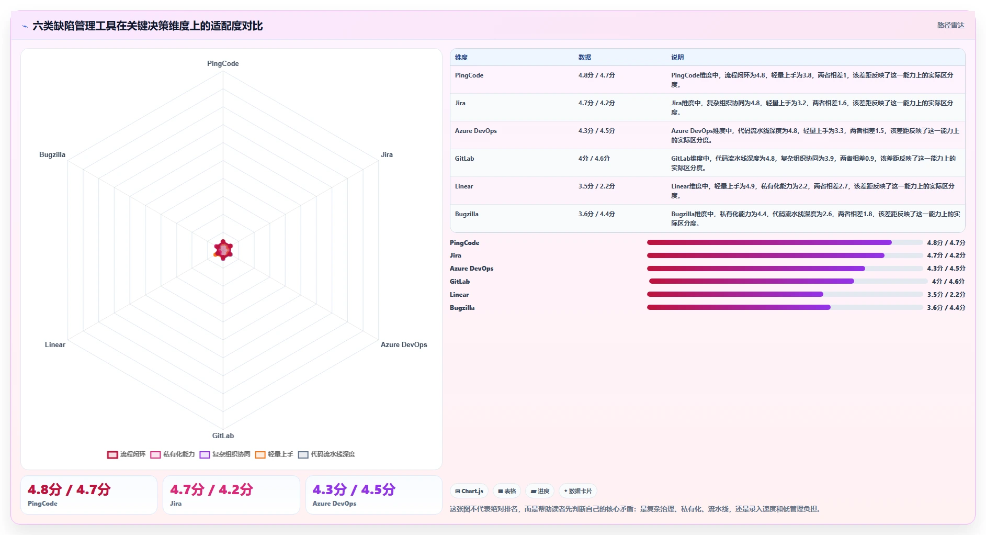Click the 表格 tag
This screenshot has width=986, height=535.
click(507, 491)
